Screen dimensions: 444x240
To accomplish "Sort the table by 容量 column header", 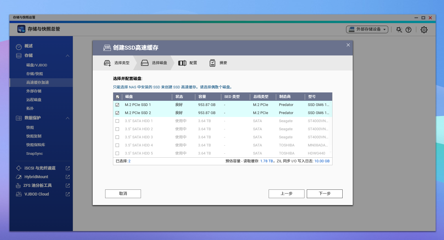I will click(x=202, y=97).
